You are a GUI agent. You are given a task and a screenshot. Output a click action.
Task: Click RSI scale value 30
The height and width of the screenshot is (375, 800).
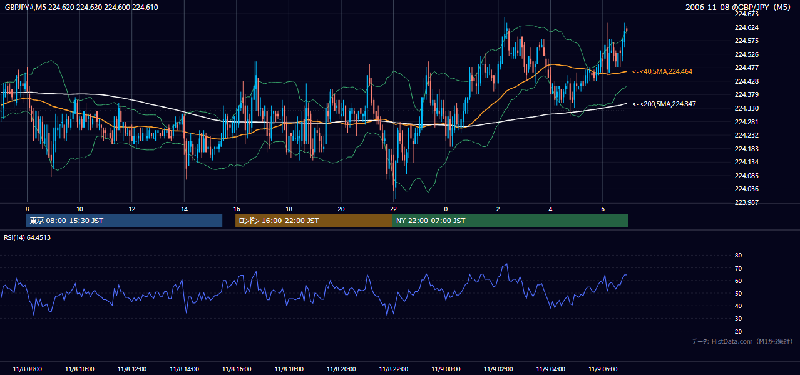pos(738,319)
